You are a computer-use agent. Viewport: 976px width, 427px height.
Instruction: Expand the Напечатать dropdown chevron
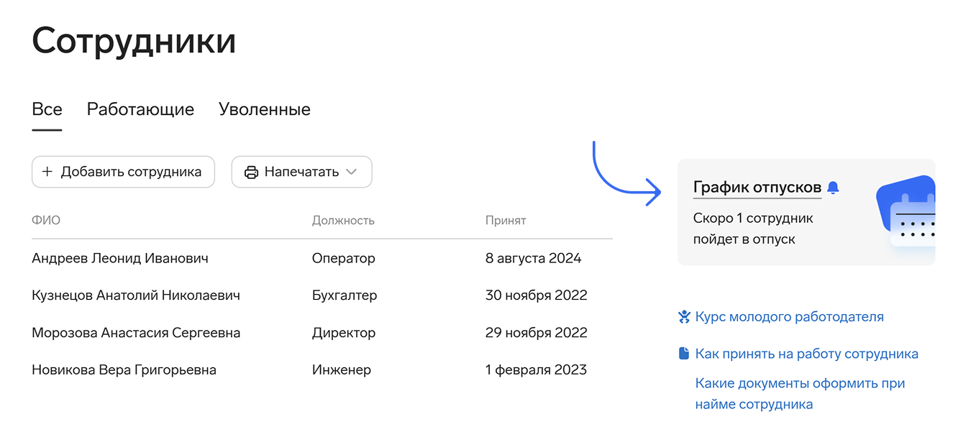(351, 172)
